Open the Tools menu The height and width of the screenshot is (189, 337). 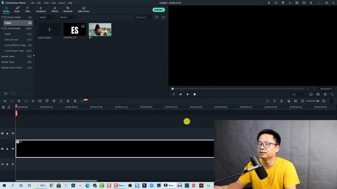tap(46, 3)
